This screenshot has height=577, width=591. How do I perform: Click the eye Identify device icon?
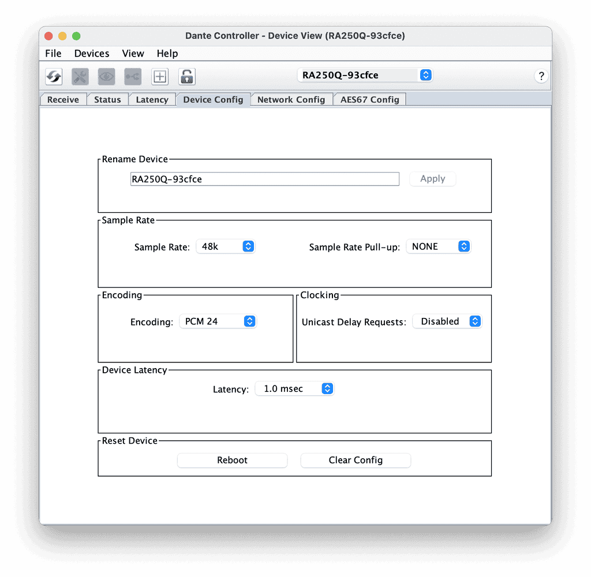click(107, 76)
